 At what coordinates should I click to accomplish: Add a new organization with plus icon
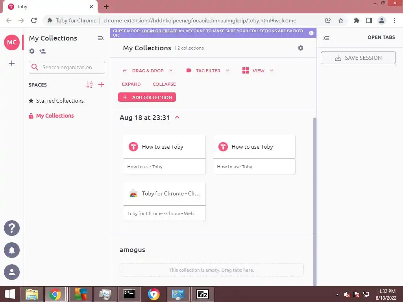tap(12, 63)
